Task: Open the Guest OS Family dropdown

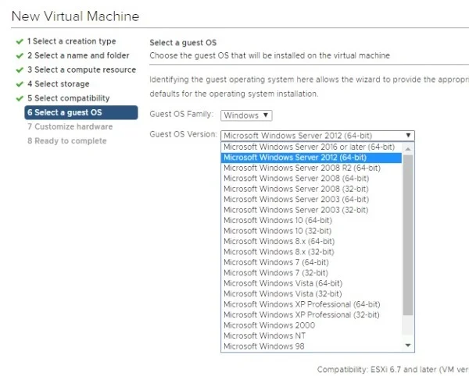Action: click(246, 115)
